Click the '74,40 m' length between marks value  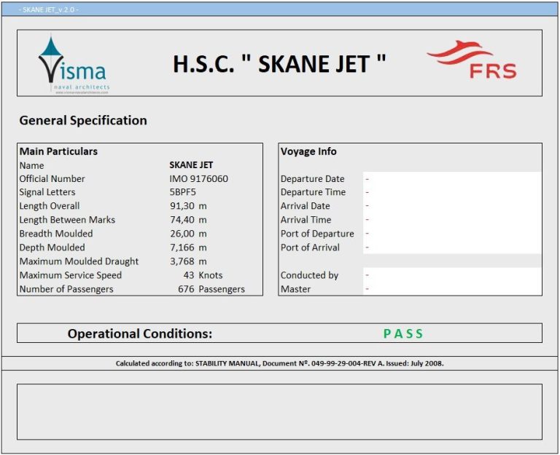188,220
